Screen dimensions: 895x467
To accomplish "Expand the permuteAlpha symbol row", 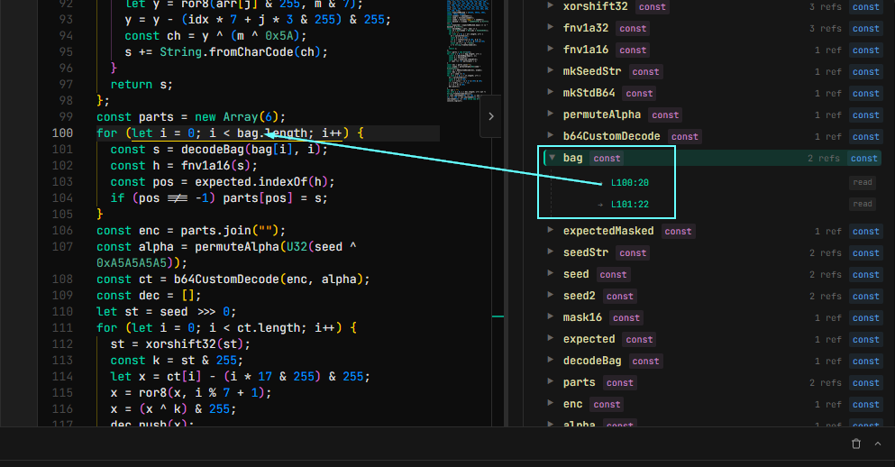I will tap(550, 114).
